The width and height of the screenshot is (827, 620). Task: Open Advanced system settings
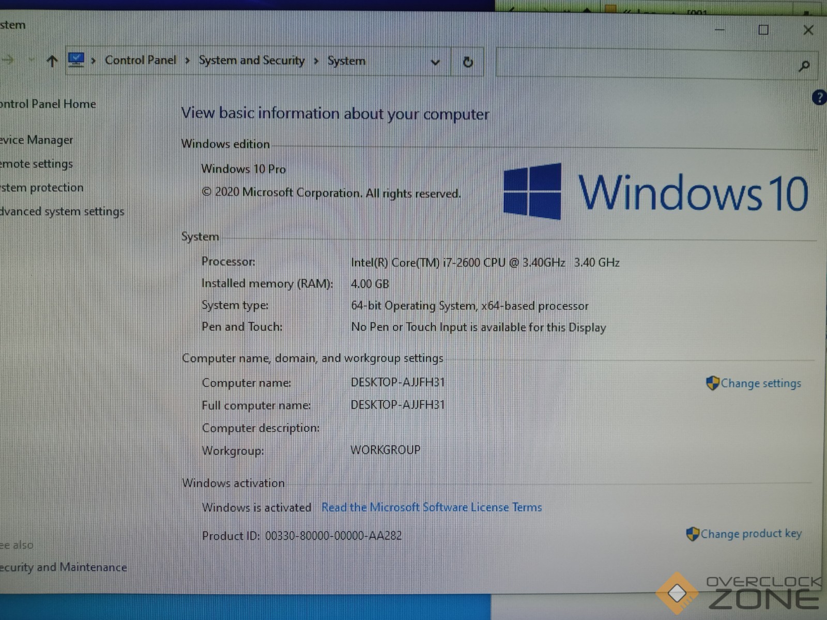click(x=62, y=211)
